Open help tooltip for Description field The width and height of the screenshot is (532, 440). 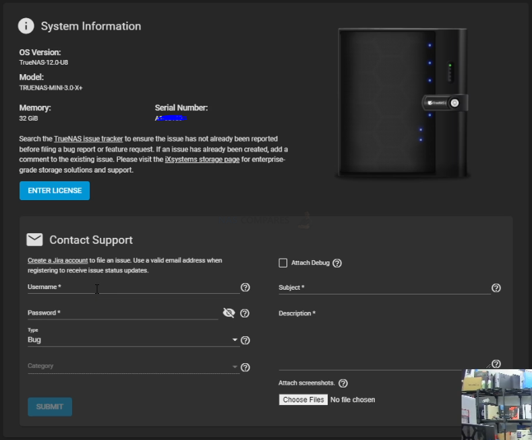[496, 364]
